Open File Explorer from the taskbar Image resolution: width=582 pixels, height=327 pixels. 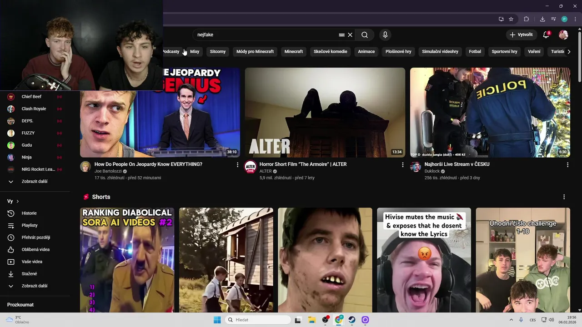pos(311,320)
